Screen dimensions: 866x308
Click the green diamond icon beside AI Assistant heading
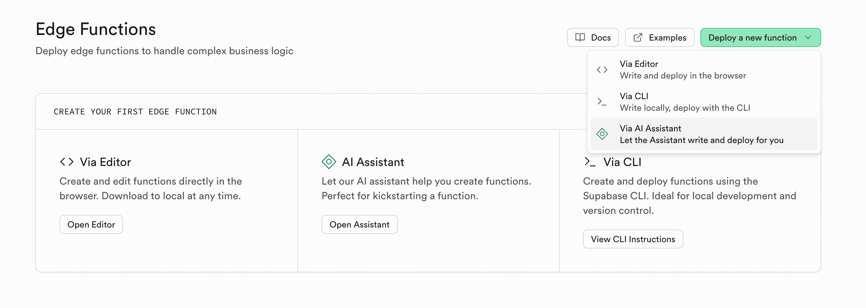329,162
